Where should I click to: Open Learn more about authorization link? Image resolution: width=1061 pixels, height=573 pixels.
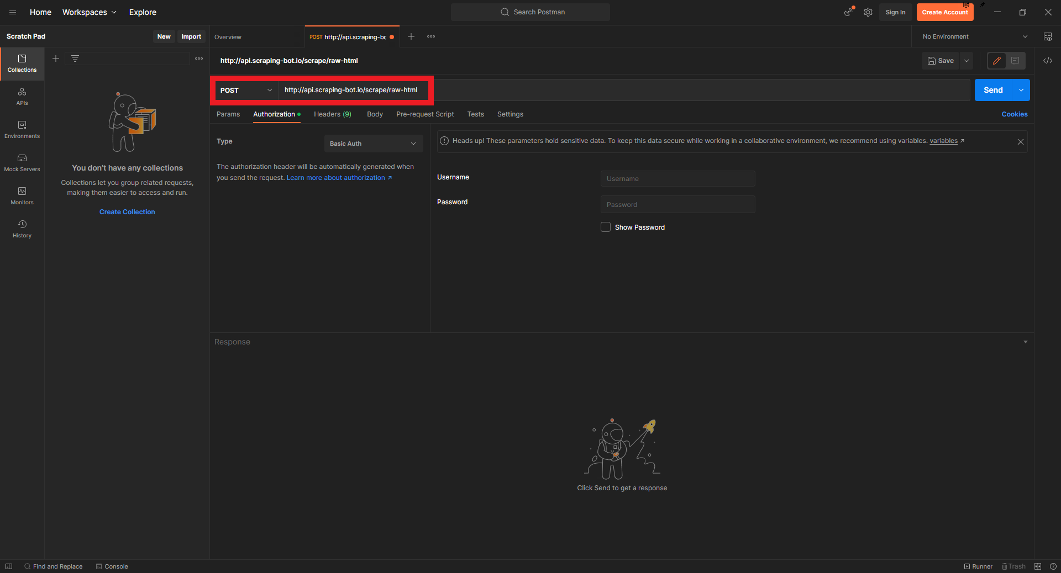click(339, 178)
